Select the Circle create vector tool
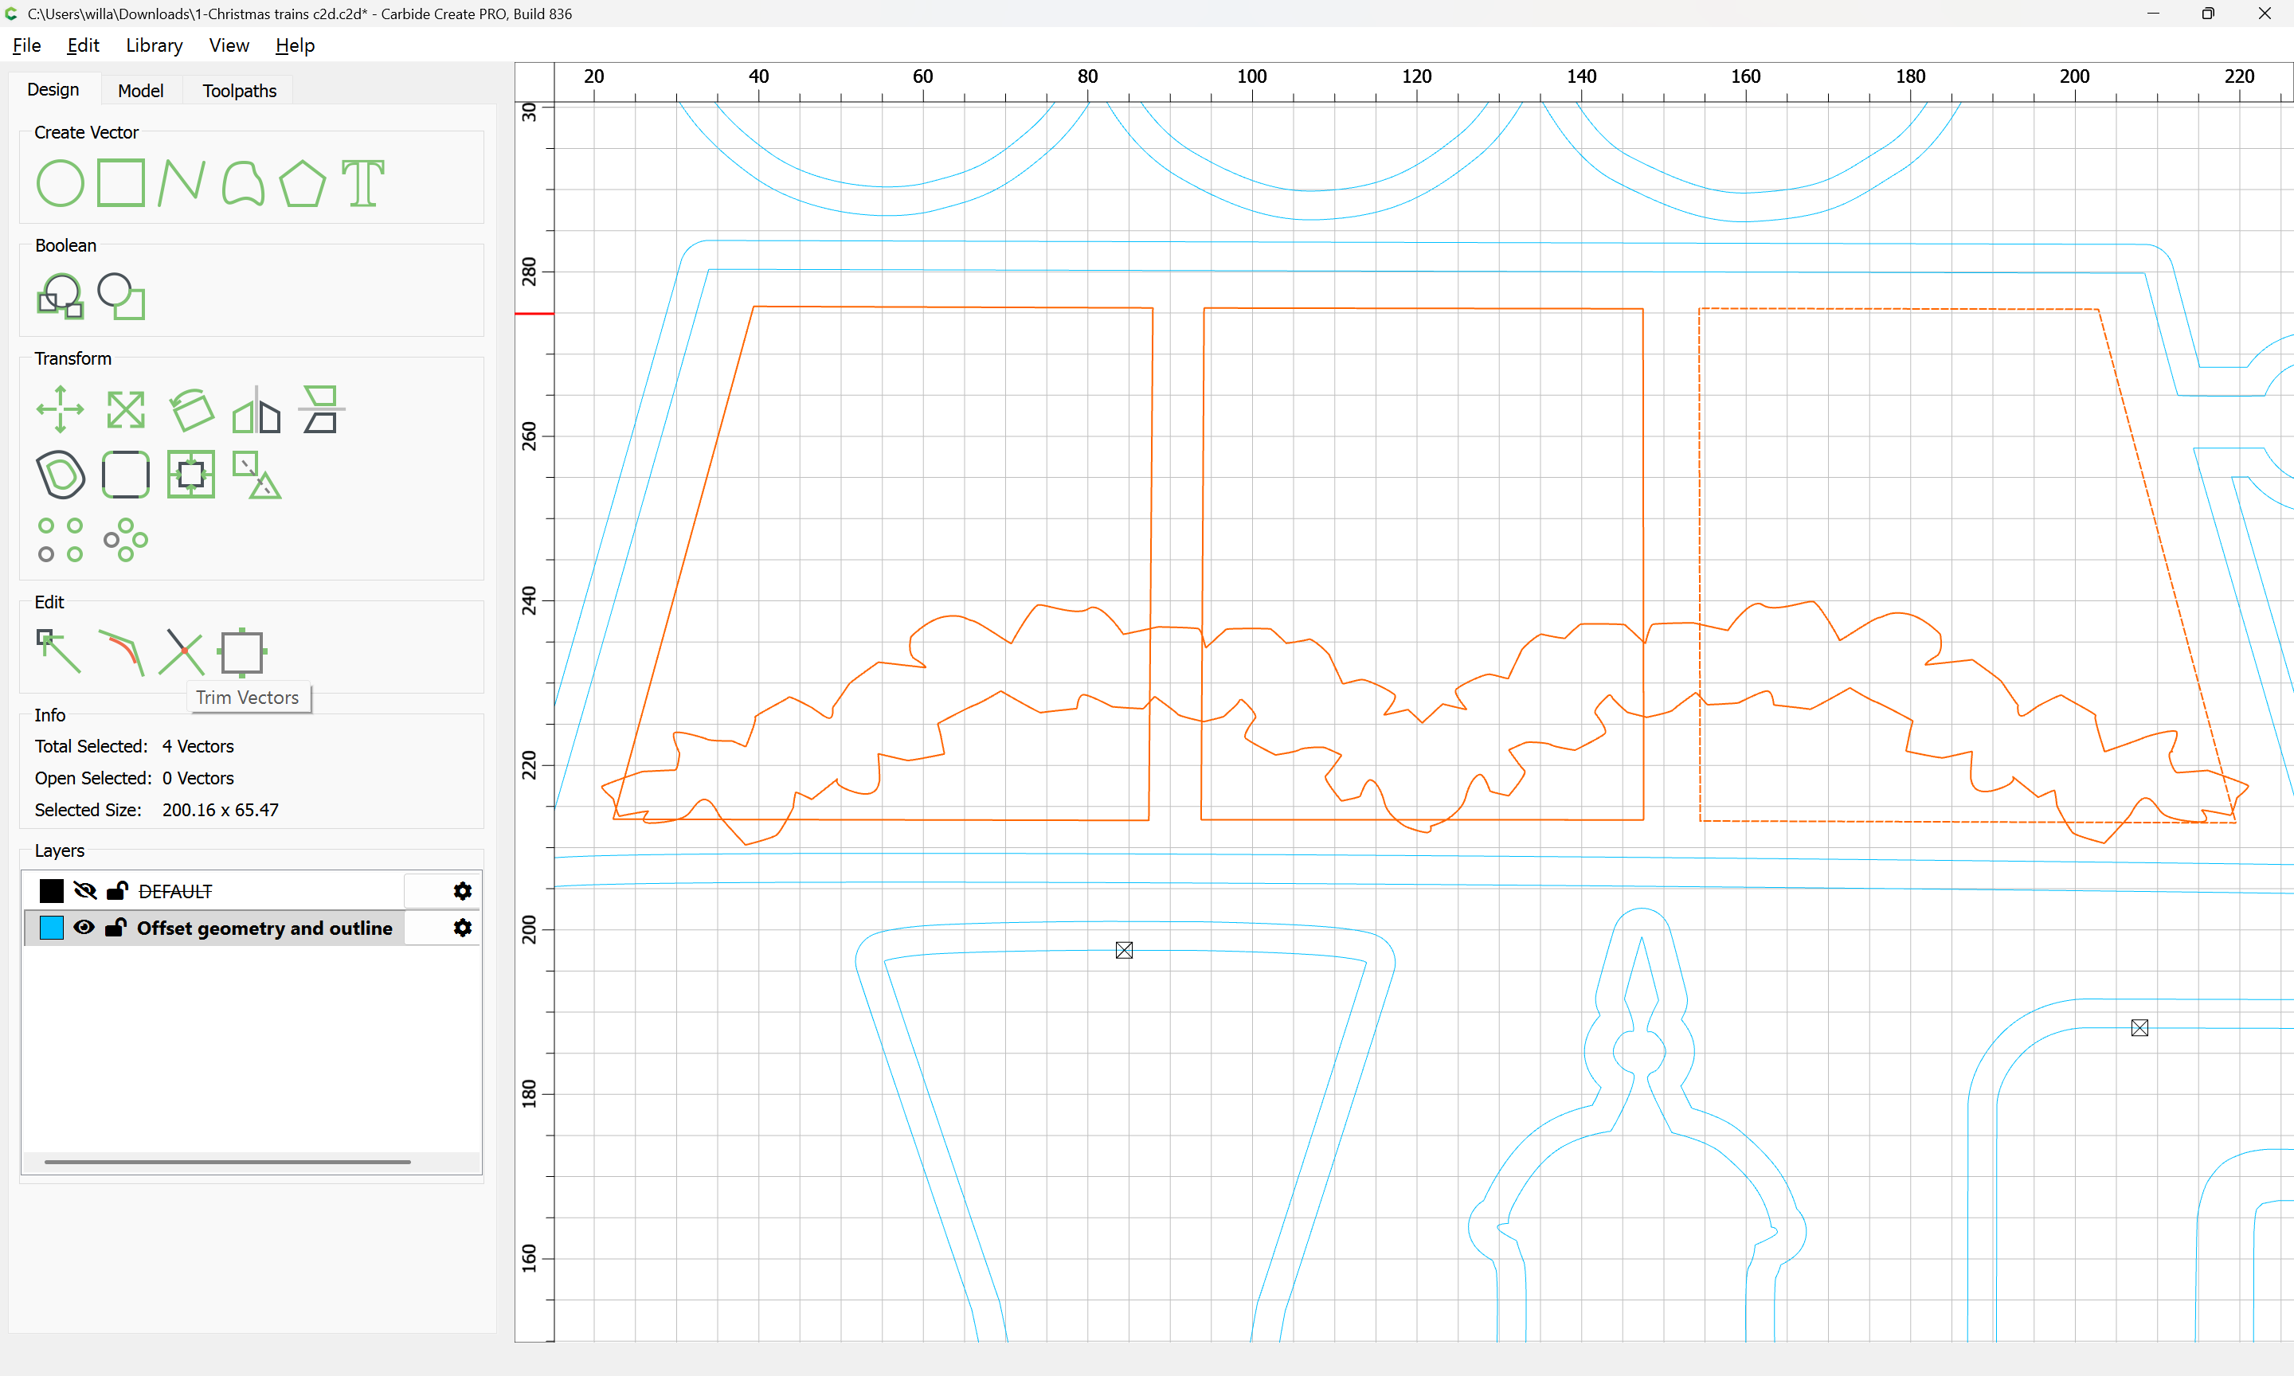The width and height of the screenshot is (2294, 1376). pos(61,182)
